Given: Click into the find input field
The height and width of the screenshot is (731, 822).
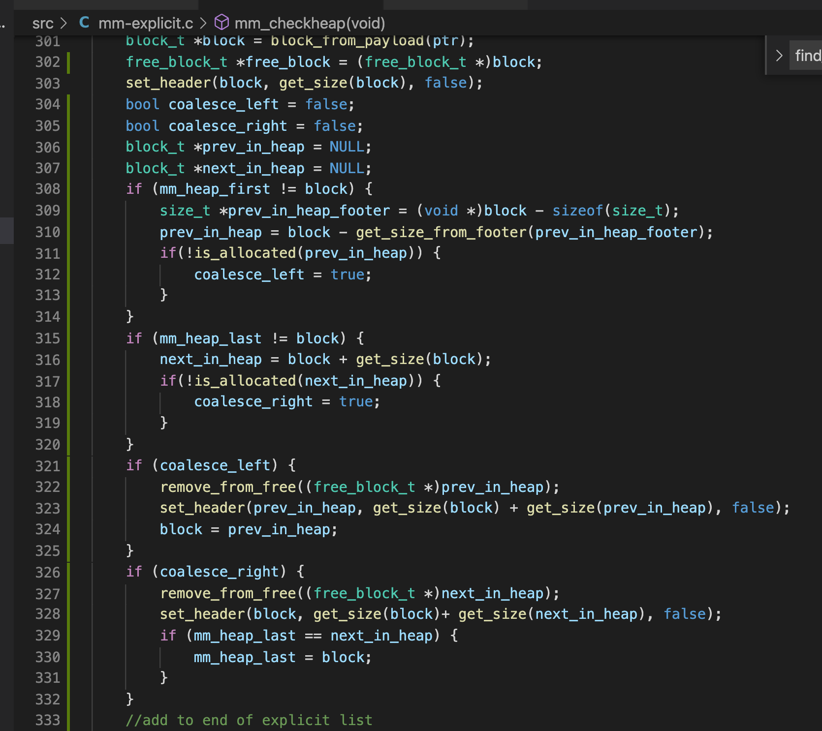Looking at the screenshot, I should click(x=807, y=56).
